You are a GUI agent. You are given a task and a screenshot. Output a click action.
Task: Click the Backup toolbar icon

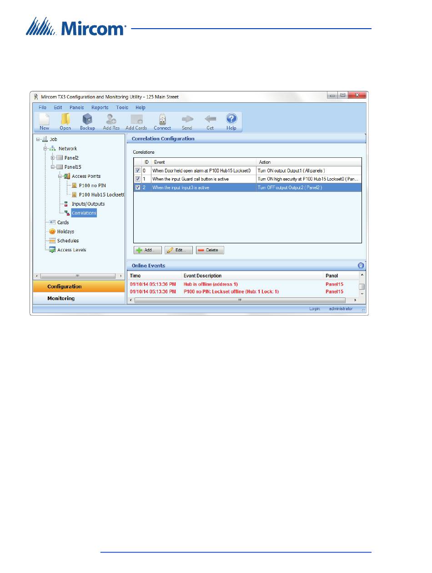(87, 119)
